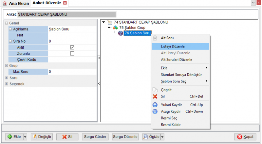Open the tab list dropdown at top right
This screenshot has height=144, width=262.
point(253,3)
